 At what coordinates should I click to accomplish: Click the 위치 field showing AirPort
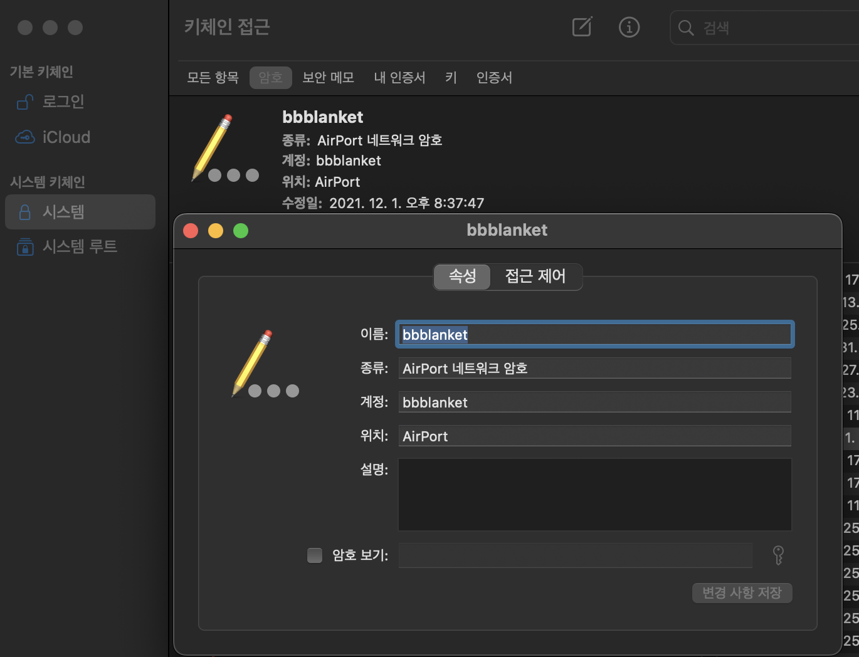(594, 436)
